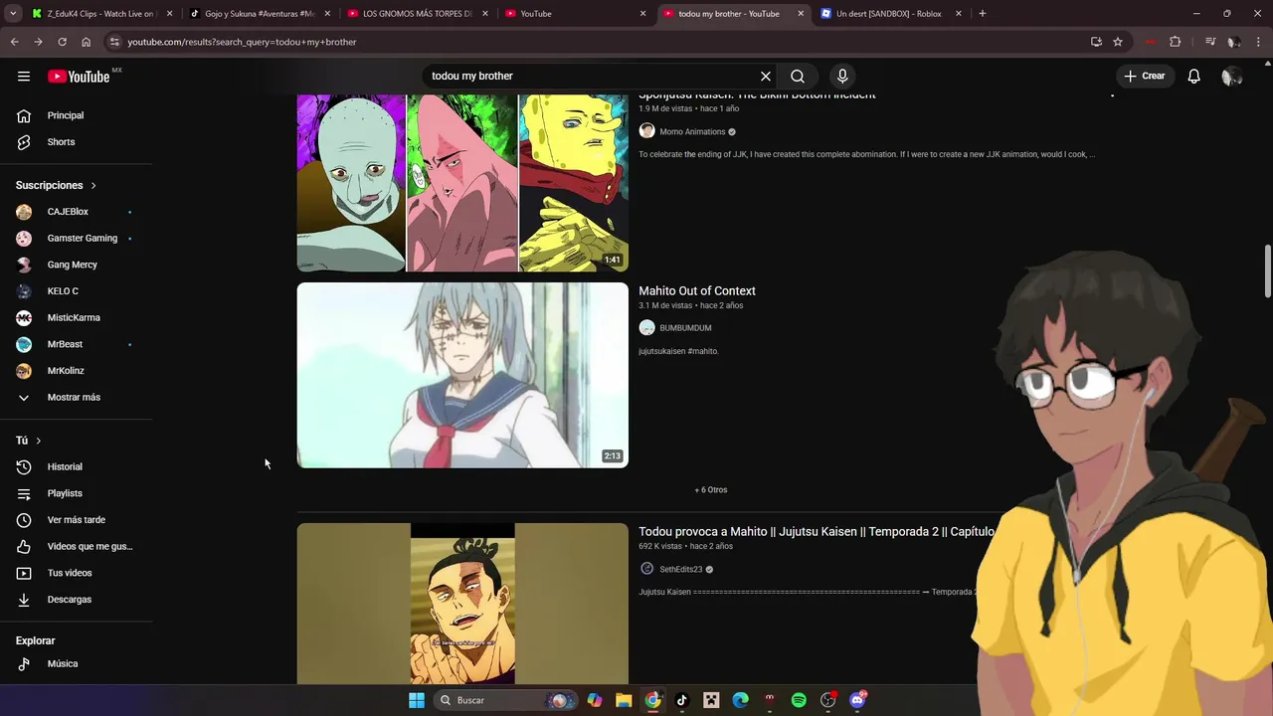Go to the browser home page
This screenshot has height=716, width=1273.
pos(86,42)
